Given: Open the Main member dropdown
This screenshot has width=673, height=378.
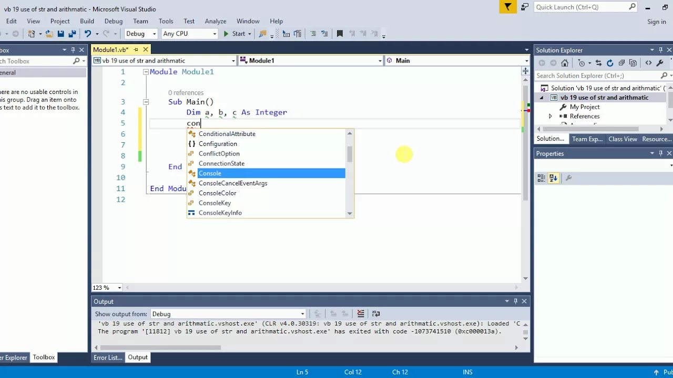Looking at the screenshot, I should click(x=457, y=60).
